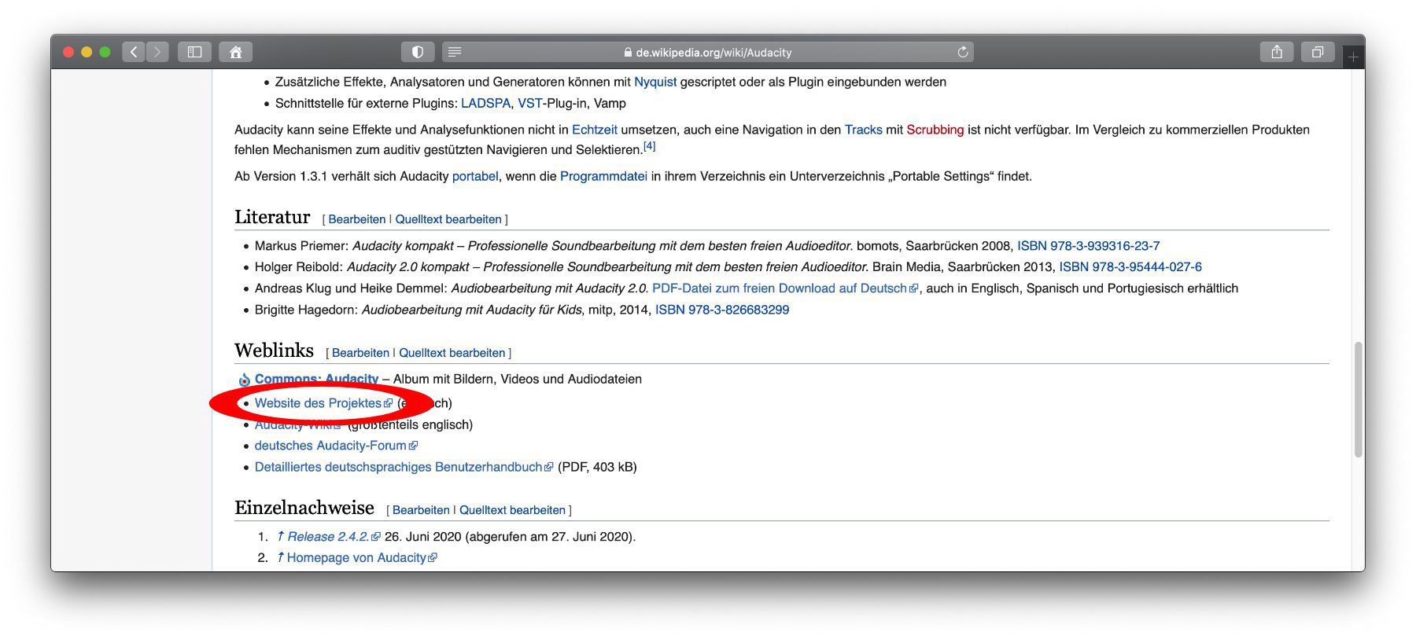Viewport: 1416px width, 639px height.
Task: Enable Reader view in the address bar
Action: [455, 52]
